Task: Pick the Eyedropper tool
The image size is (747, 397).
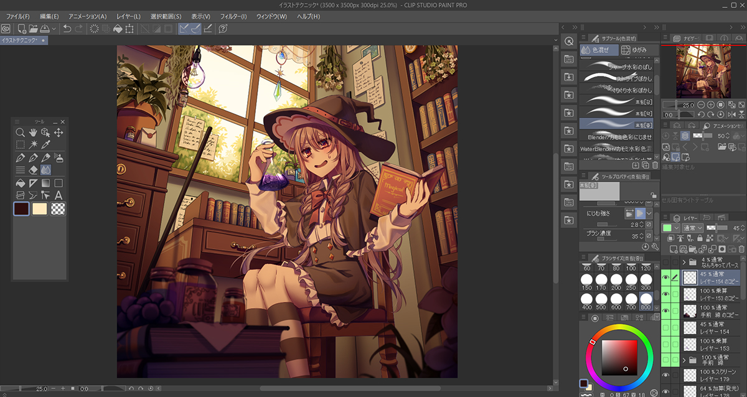Action: 45,145
